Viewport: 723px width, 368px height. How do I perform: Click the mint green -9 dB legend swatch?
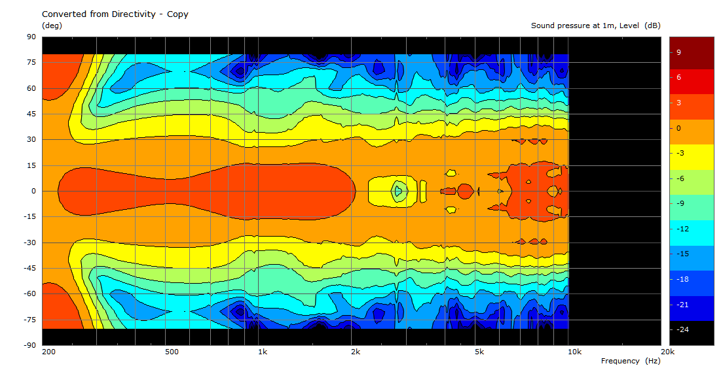692,207
